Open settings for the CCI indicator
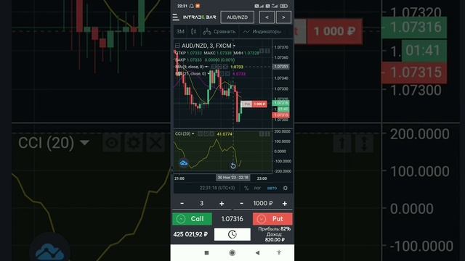The width and height of the screenshot is (465, 261). [206, 134]
